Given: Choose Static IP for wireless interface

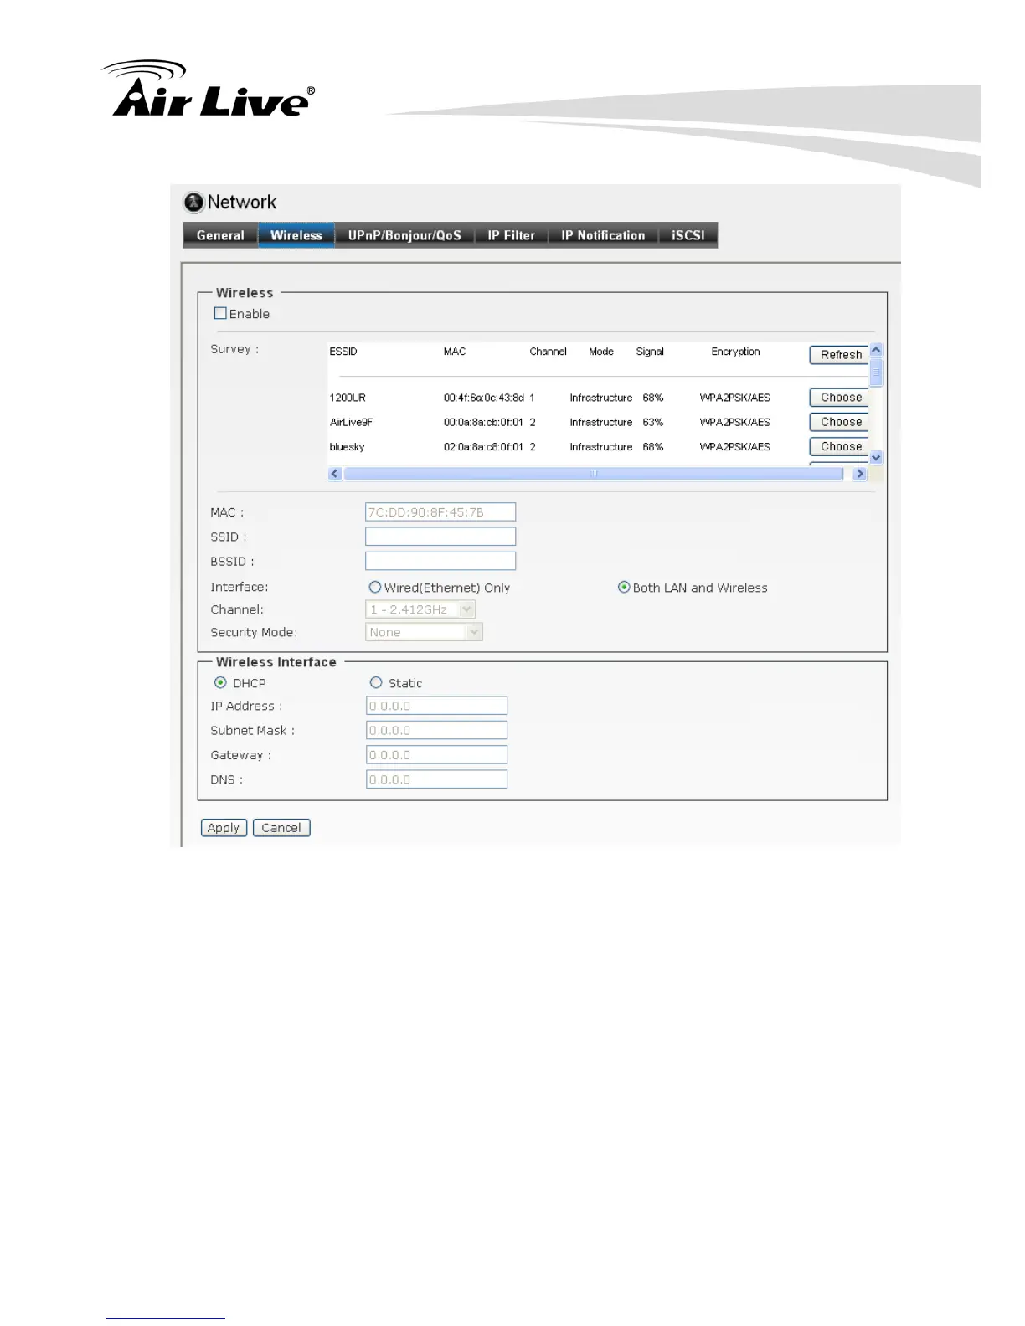Looking at the screenshot, I should tap(376, 683).
